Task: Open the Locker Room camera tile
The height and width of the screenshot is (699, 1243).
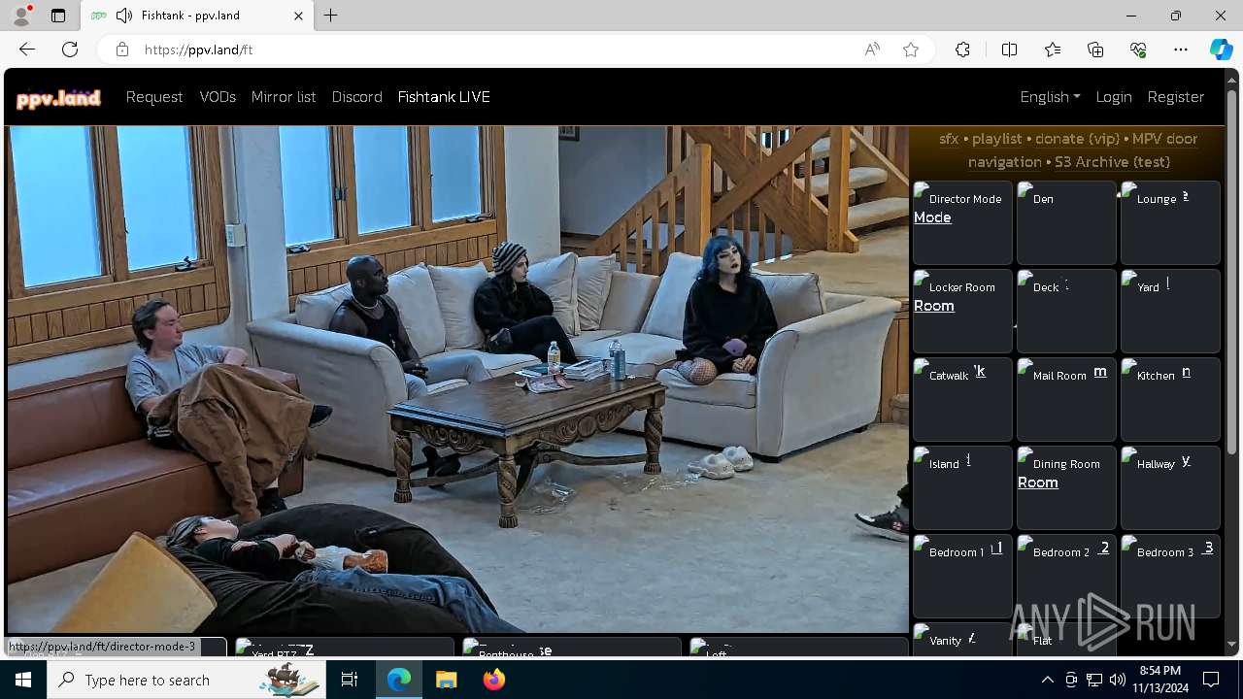Action: tap(962, 311)
